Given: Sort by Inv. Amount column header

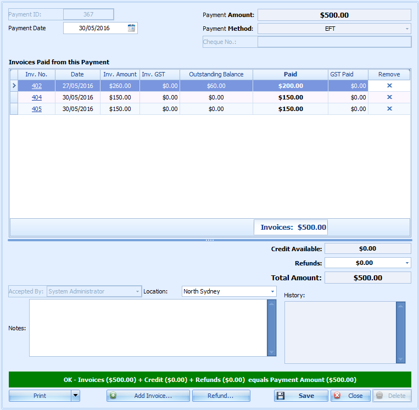Looking at the screenshot, I should (x=120, y=74).
